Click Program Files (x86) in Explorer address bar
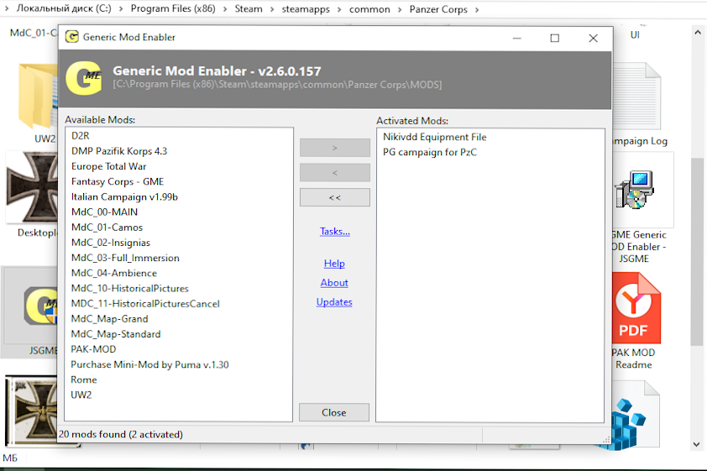 (x=173, y=8)
